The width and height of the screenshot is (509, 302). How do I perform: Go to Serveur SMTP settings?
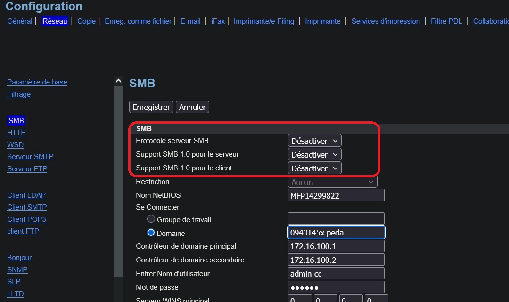[30, 157]
